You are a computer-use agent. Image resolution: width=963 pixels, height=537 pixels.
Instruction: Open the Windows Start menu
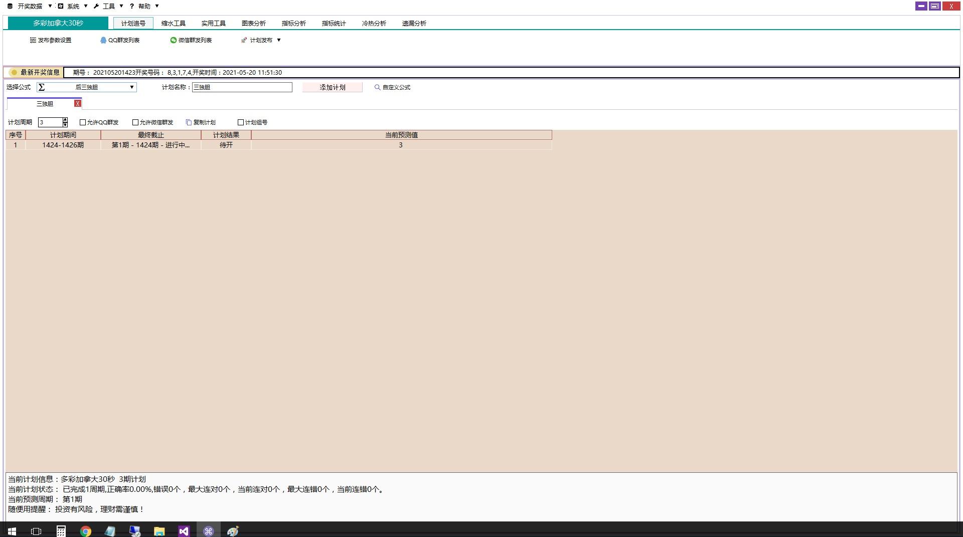click(12, 531)
